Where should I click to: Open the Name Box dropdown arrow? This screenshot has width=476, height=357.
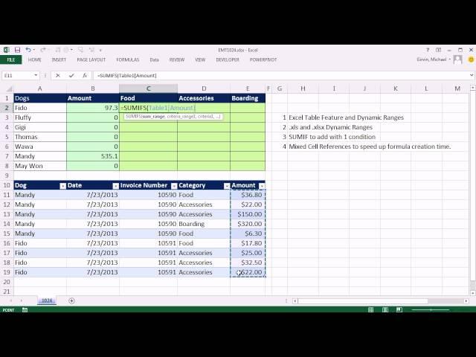[x=36, y=76]
